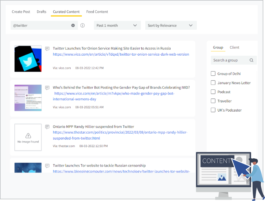
Task: Open the bleepingcomputer.com Tor website link
Action: 121,171
